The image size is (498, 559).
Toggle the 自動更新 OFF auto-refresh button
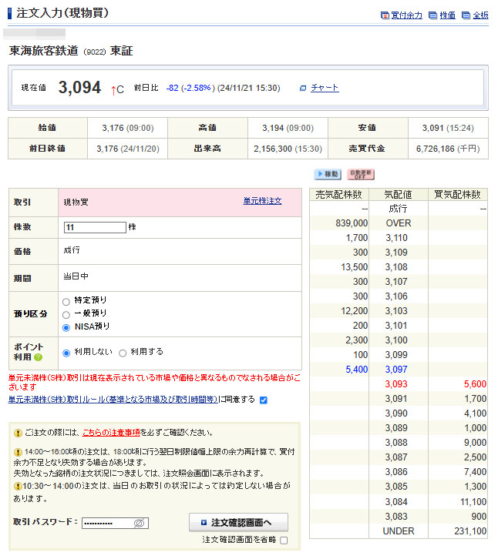[x=360, y=175]
